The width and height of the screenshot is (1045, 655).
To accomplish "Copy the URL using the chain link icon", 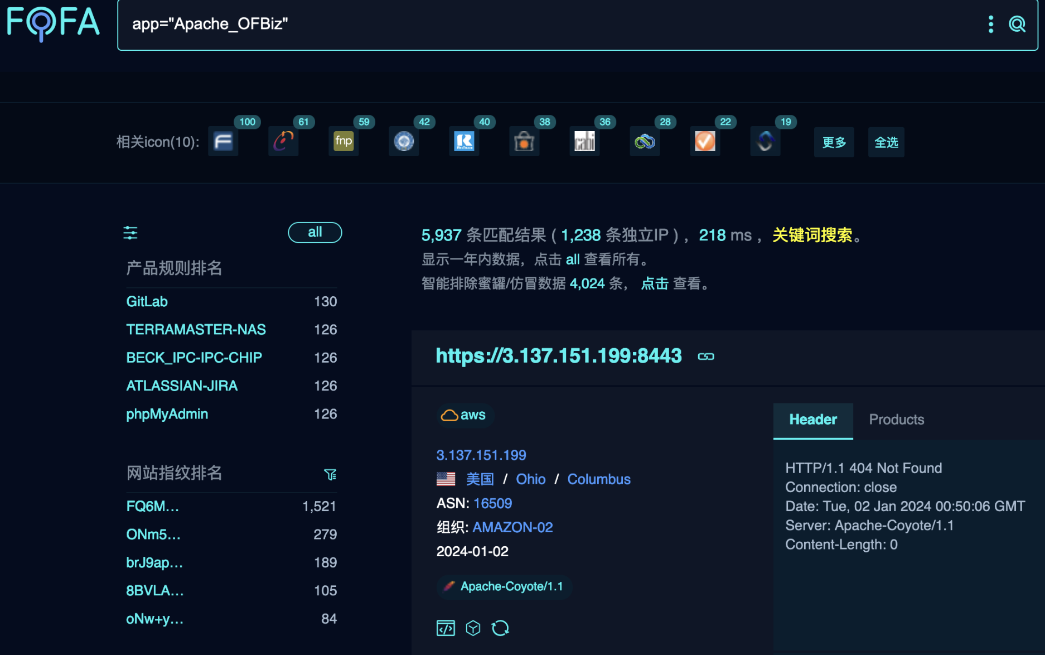I will pyautogui.click(x=705, y=355).
